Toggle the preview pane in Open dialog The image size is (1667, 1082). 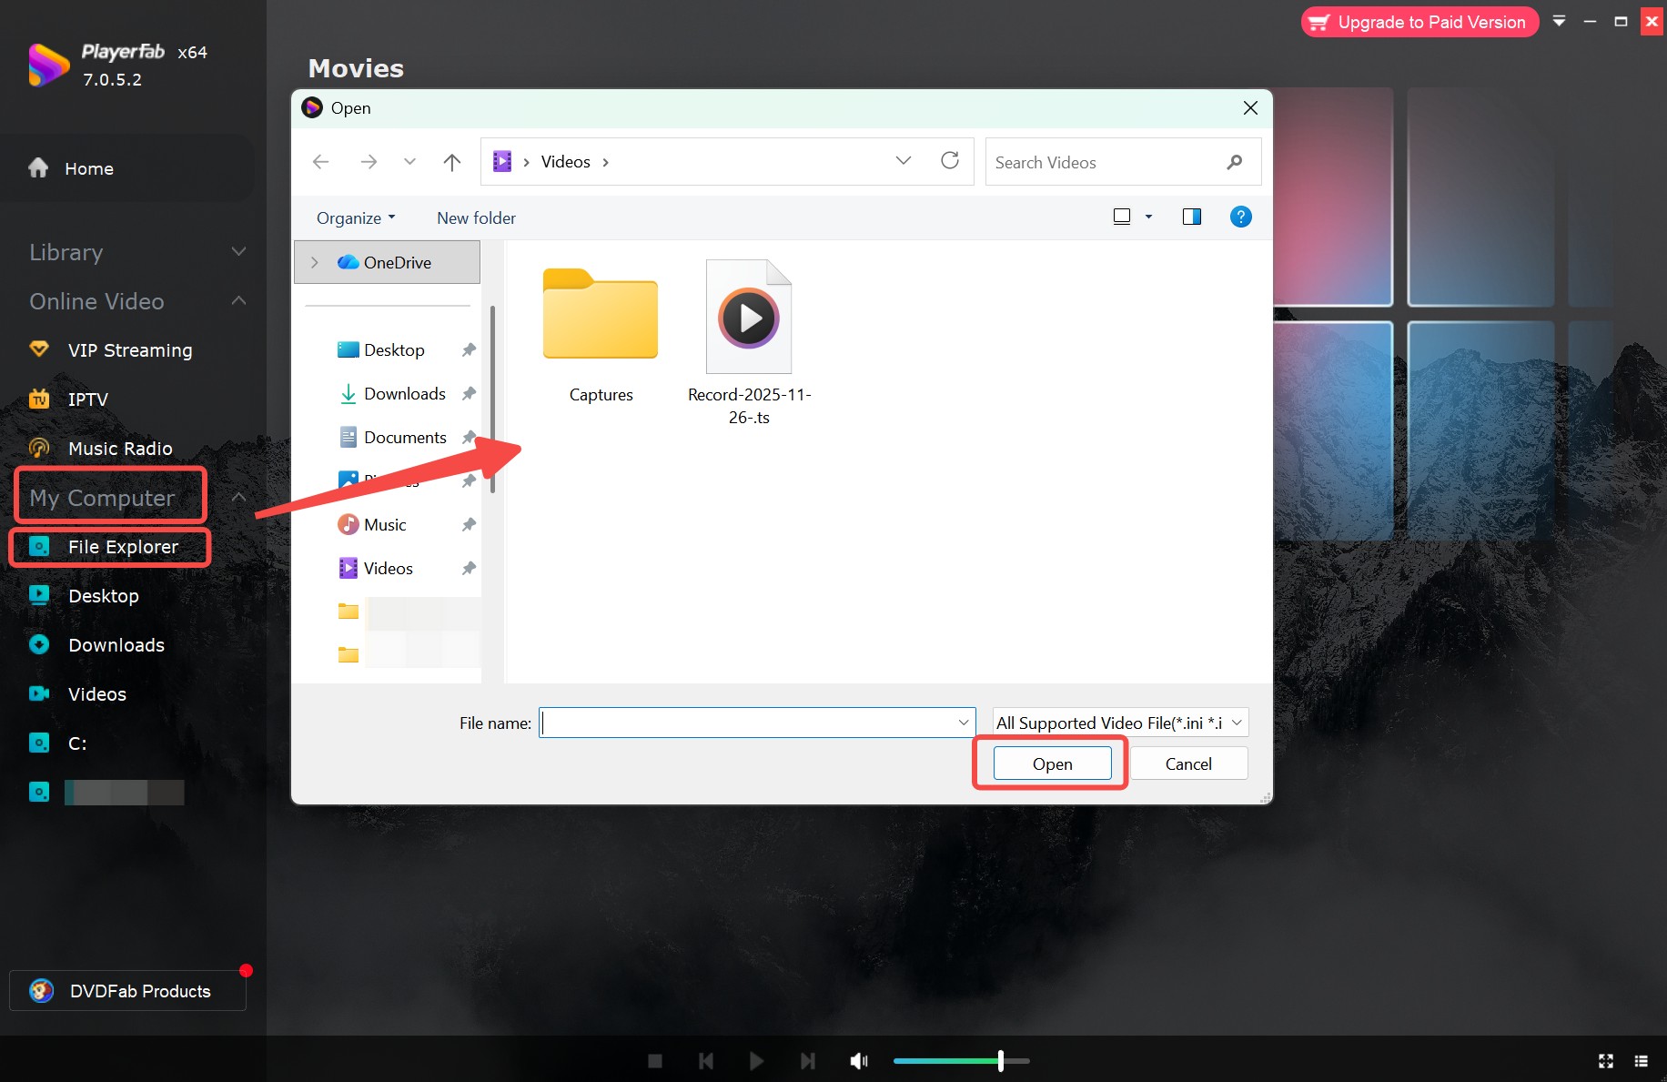pos(1191,217)
